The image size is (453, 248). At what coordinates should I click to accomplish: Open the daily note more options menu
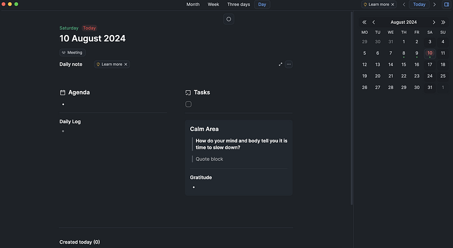coord(289,64)
